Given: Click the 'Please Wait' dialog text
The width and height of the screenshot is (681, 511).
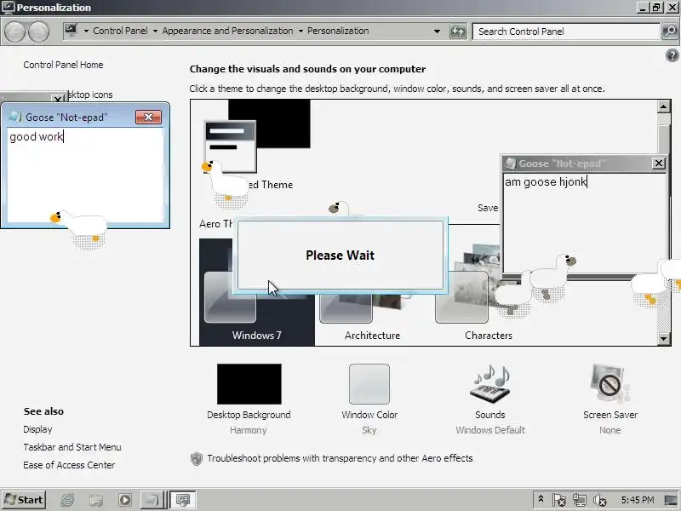Looking at the screenshot, I should tap(340, 255).
